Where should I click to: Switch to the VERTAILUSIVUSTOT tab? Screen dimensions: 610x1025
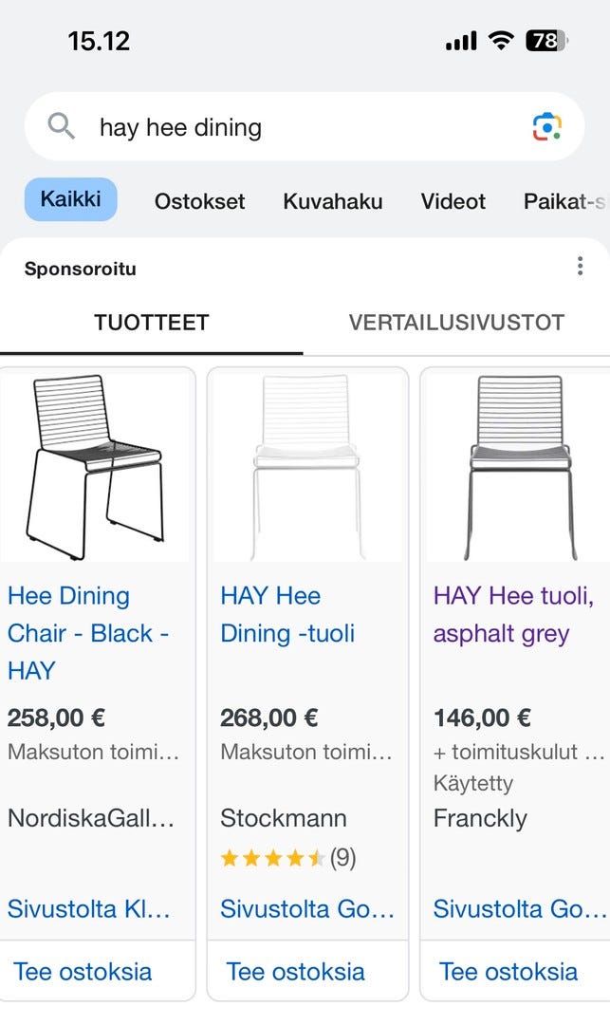click(x=456, y=323)
